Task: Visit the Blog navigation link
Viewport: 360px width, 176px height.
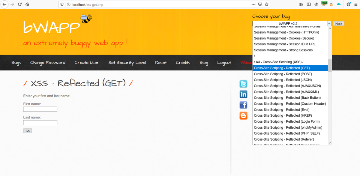Action: click(x=204, y=63)
